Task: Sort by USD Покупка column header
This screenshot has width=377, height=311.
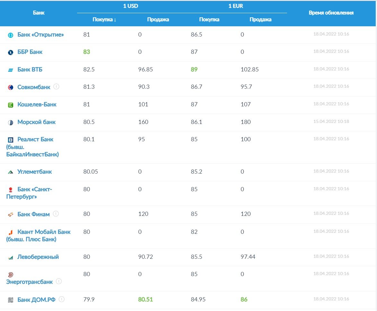Action: (104, 20)
